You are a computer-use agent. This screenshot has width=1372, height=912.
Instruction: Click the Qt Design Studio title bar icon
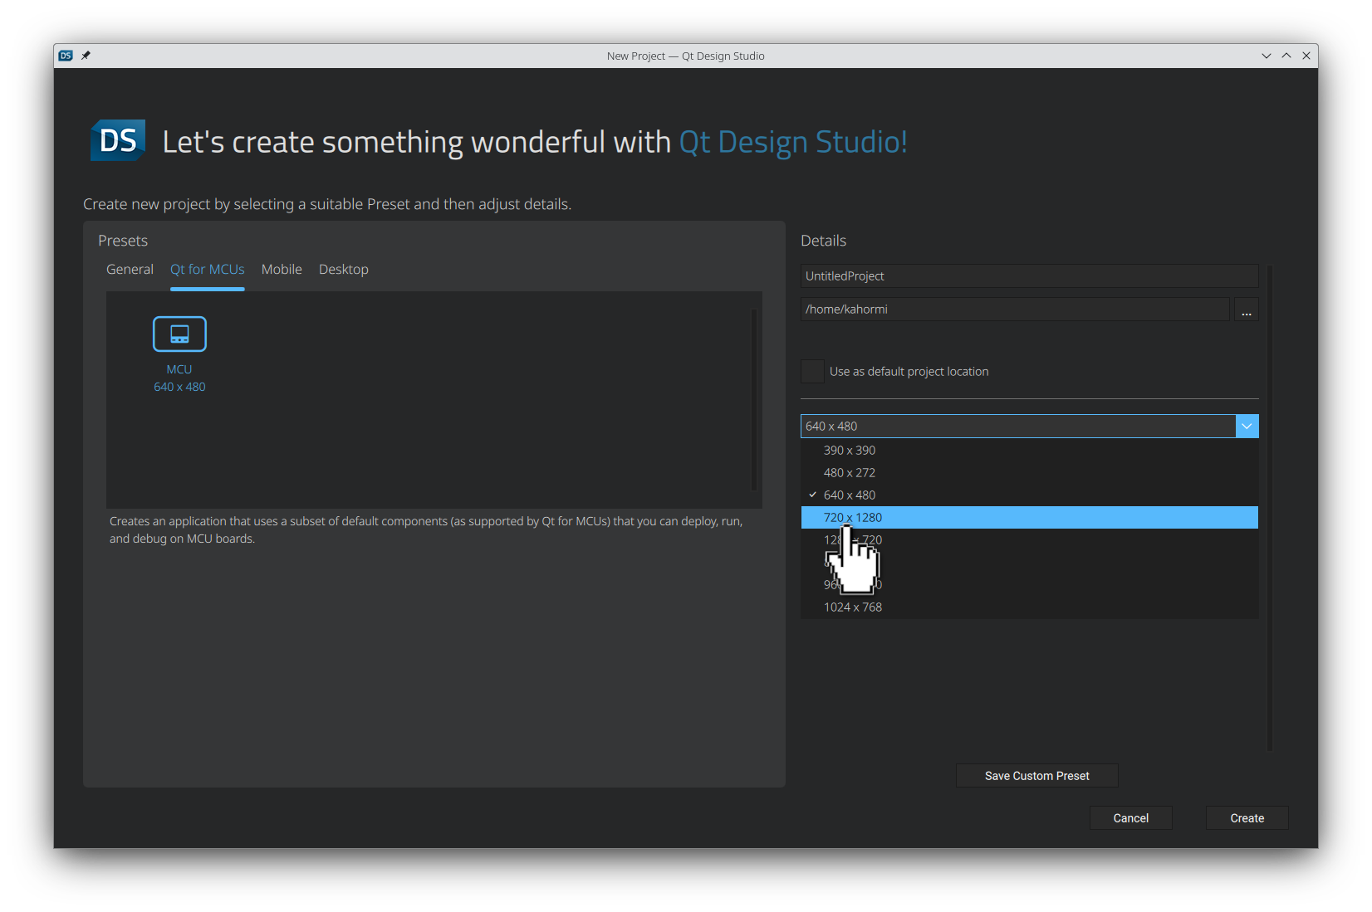65,56
